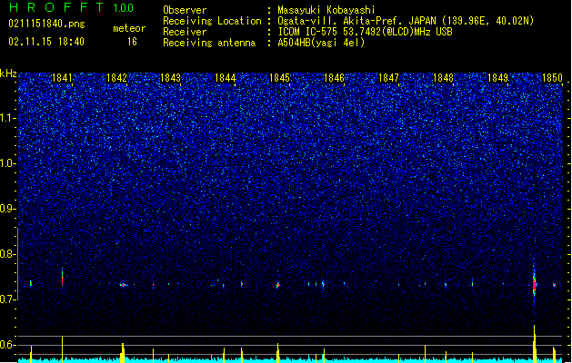572x363 pixels.
Task: Click the 1849 time marker
Action: coord(497,78)
